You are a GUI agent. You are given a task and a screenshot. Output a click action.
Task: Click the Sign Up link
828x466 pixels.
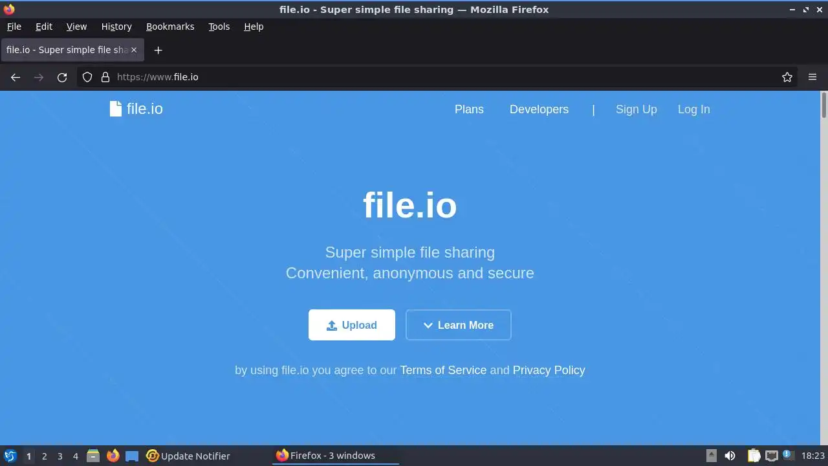pyautogui.click(x=637, y=109)
